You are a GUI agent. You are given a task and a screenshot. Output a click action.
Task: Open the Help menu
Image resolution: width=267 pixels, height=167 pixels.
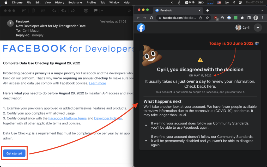126,2
